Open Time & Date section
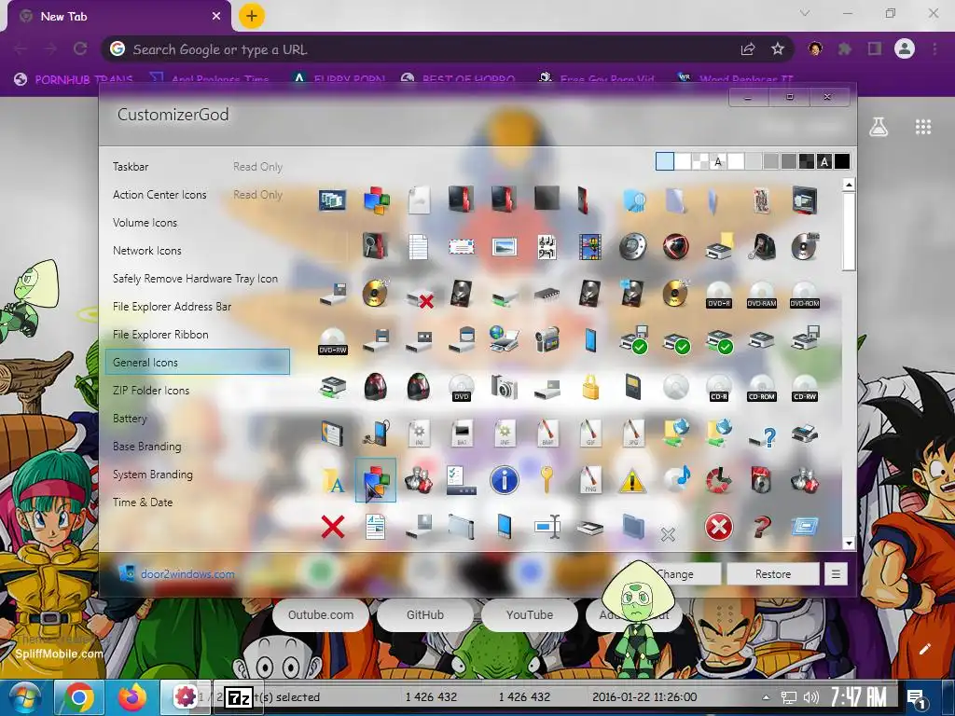 pos(143,503)
